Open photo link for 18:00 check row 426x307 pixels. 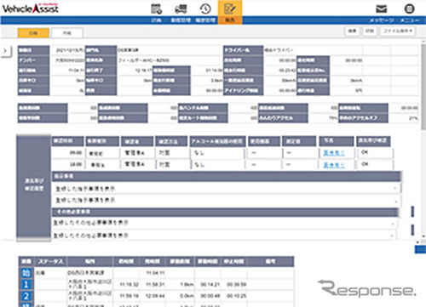click(x=334, y=165)
